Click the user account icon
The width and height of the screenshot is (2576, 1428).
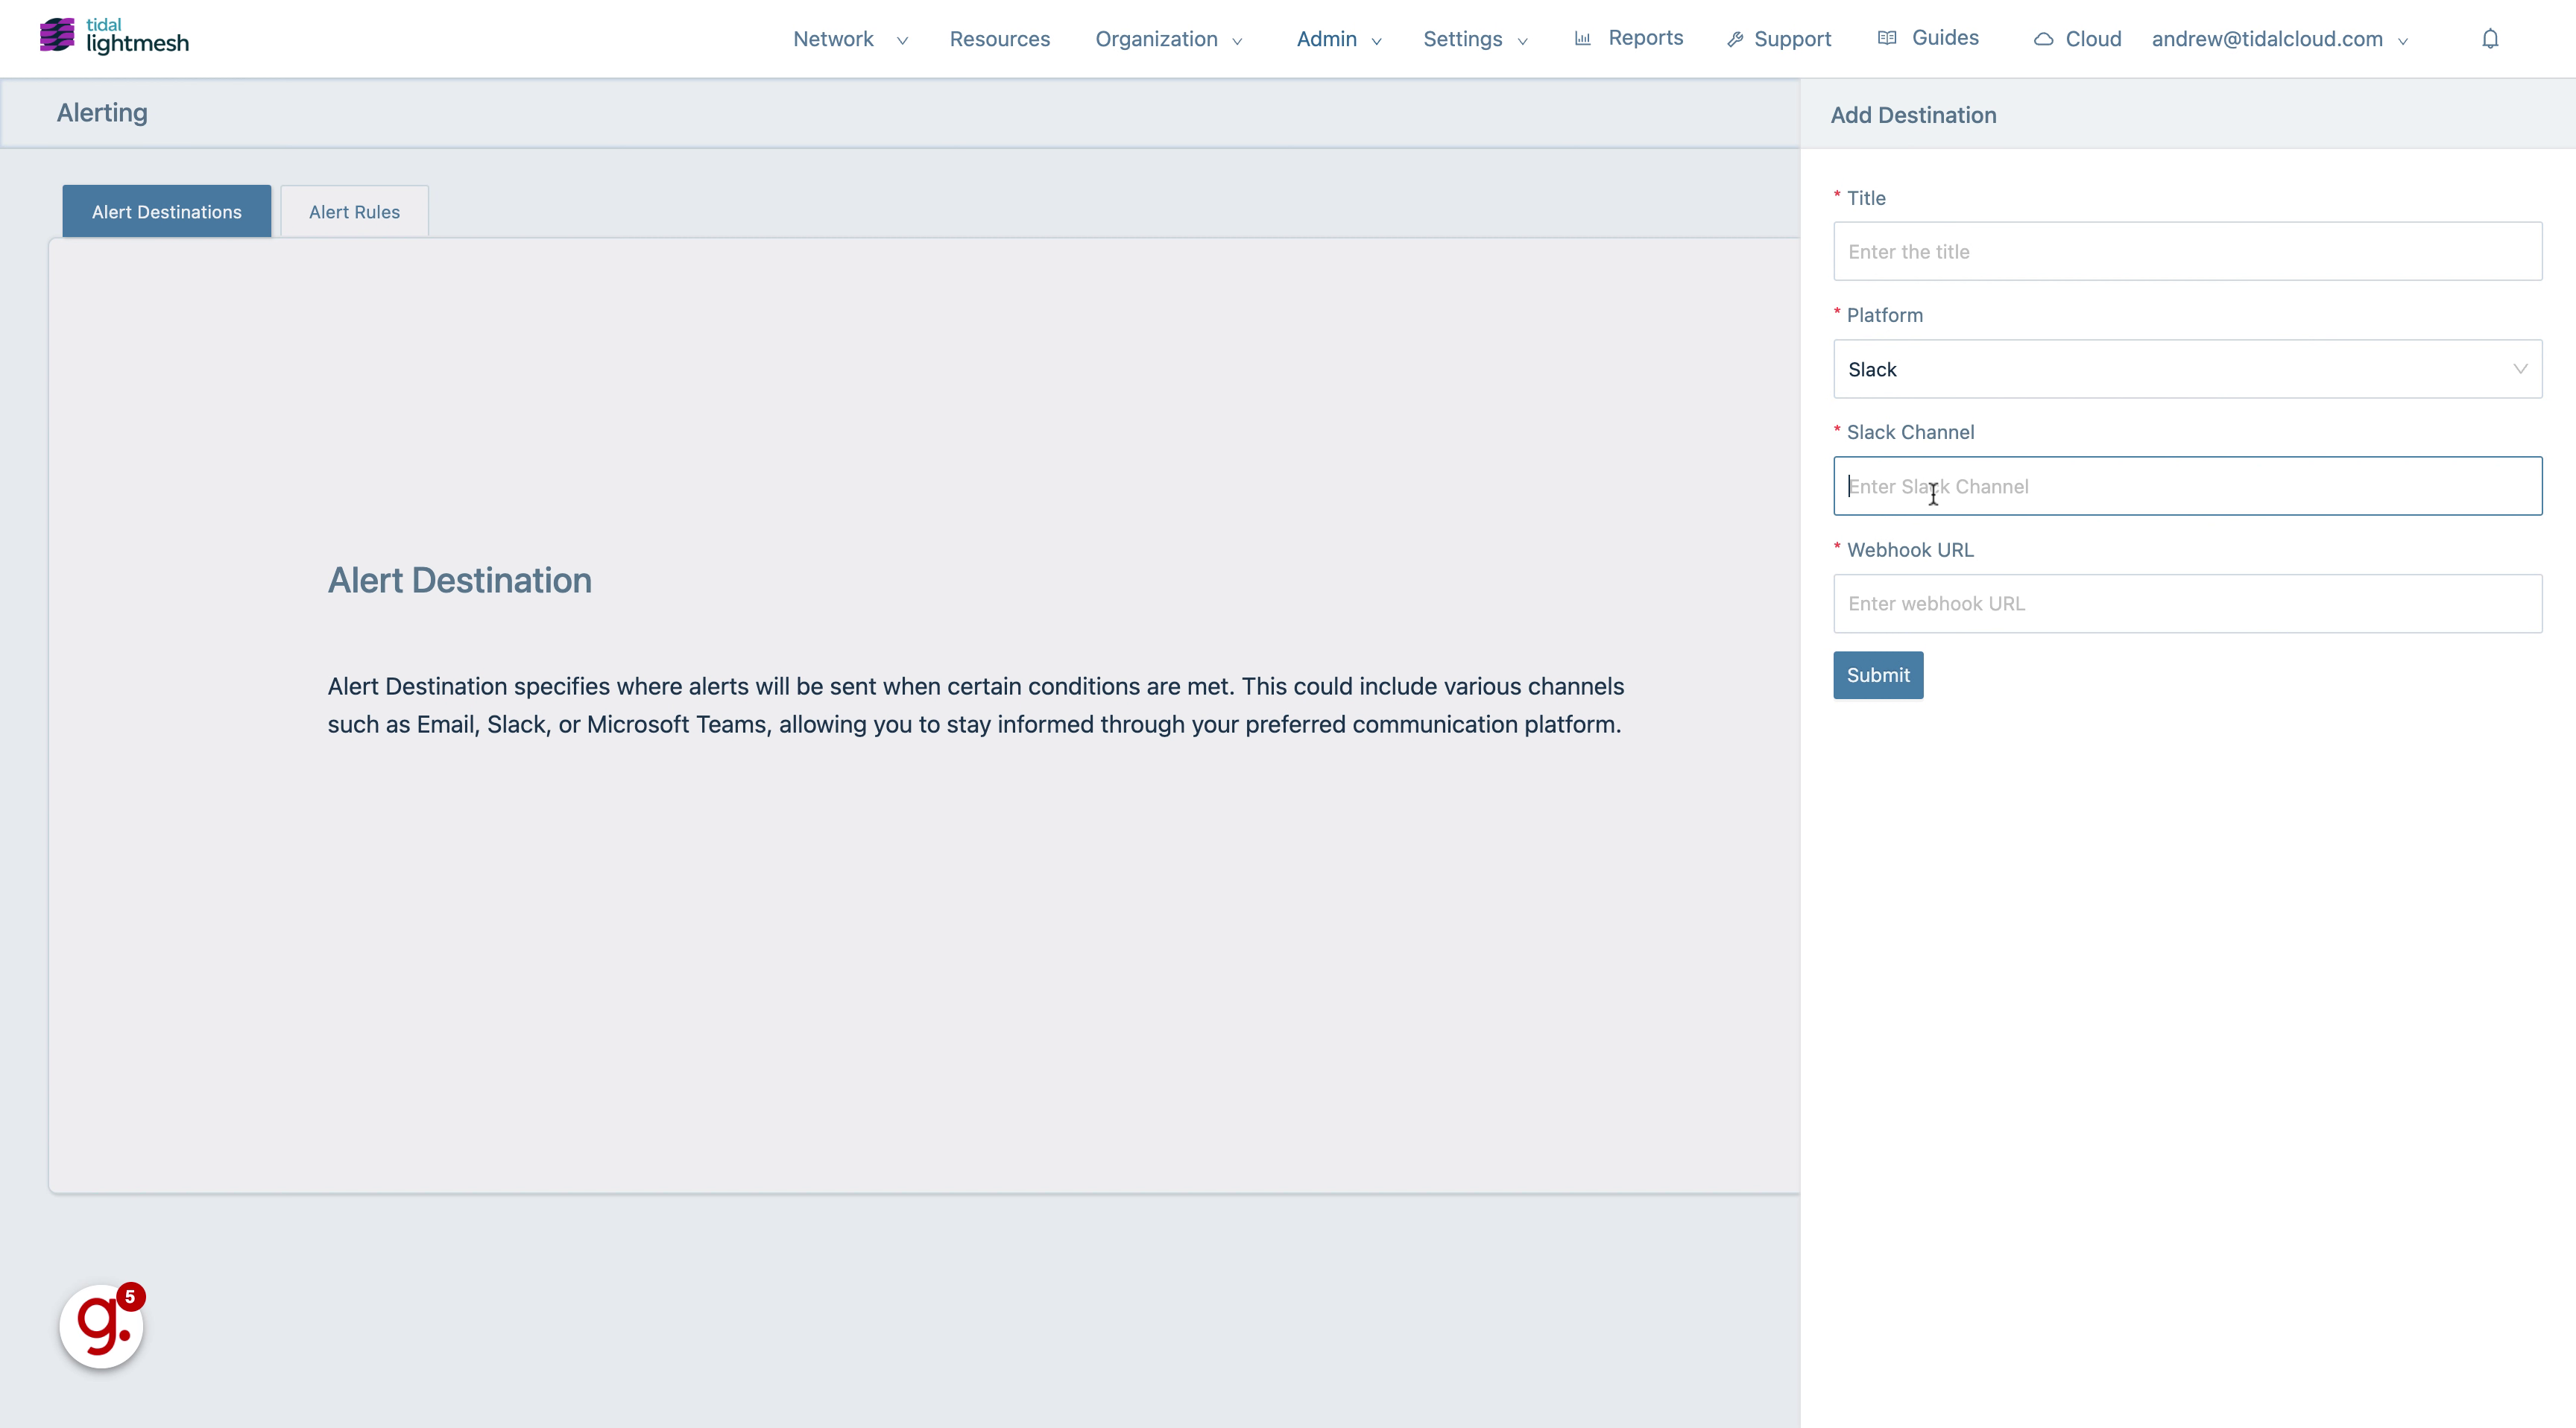(2279, 39)
